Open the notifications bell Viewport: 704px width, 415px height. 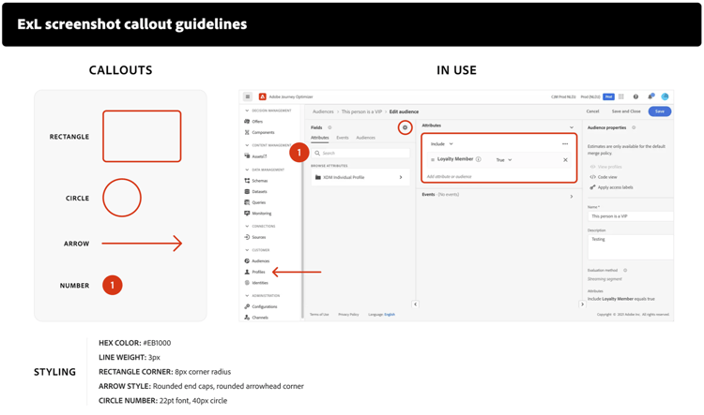tap(650, 96)
